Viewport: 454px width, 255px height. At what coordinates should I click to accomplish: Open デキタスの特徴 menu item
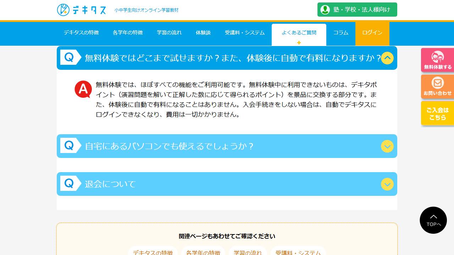[x=81, y=33]
